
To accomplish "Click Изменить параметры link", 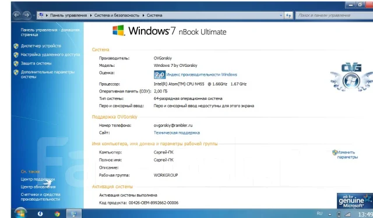I will [x=347, y=155].
